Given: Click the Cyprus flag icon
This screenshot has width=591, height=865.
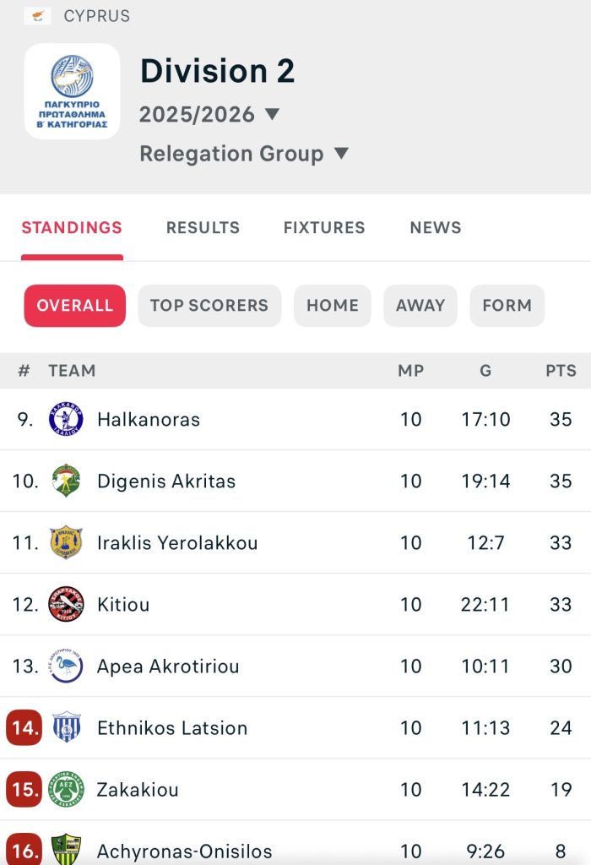Looking at the screenshot, I should coord(37,16).
